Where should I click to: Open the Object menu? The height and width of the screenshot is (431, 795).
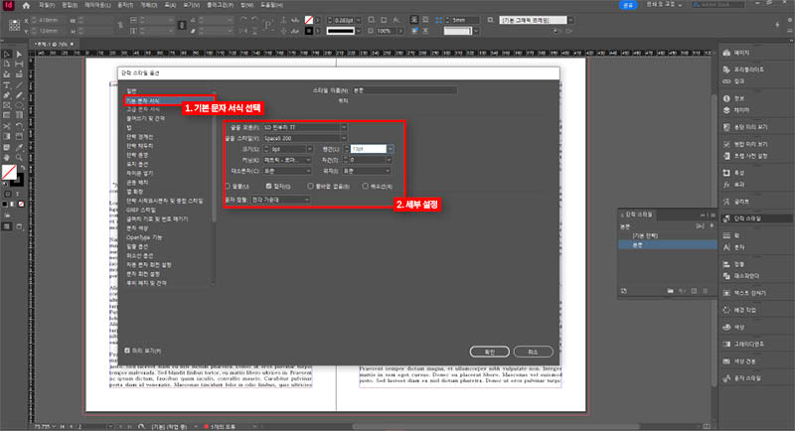click(x=148, y=5)
